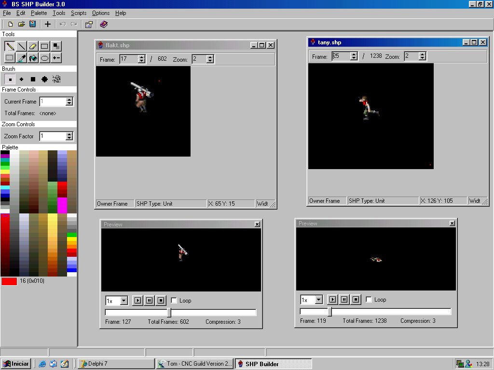Click the Save floppy disk icon
The height and width of the screenshot is (370, 494).
coord(33,24)
